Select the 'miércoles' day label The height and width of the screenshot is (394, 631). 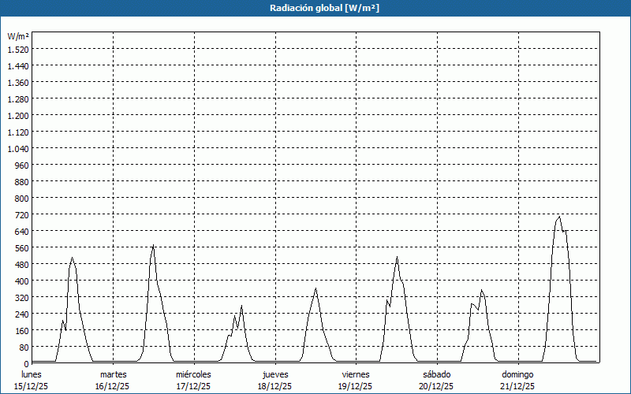pos(193,374)
